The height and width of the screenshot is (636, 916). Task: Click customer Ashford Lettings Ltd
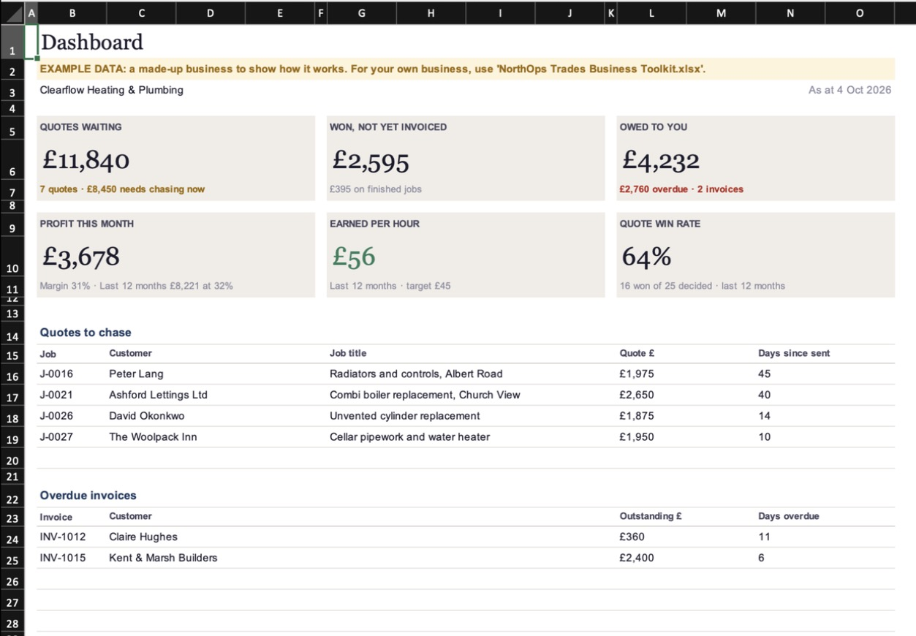(158, 395)
